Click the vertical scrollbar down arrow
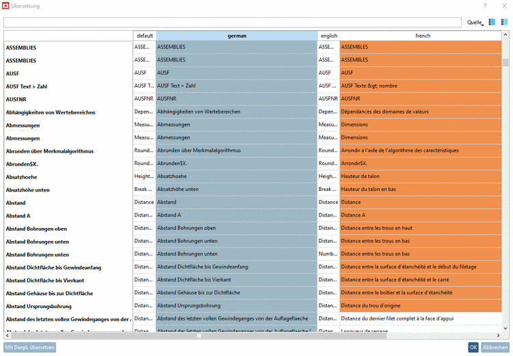The height and width of the screenshot is (356, 513). coord(505,328)
